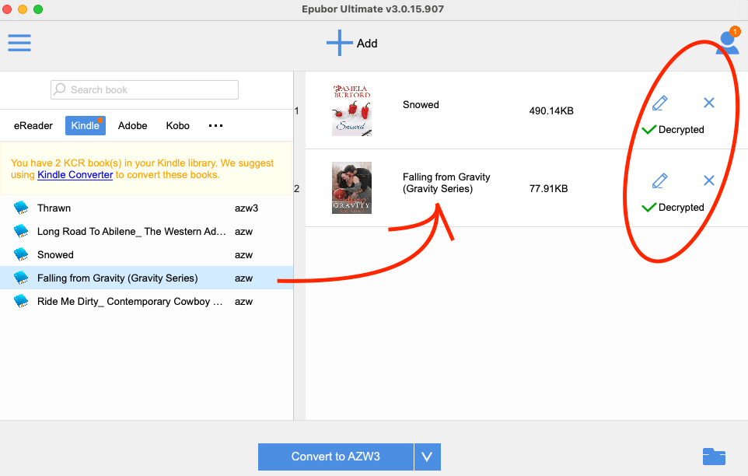Switch to the Adobe tab
The height and width of the screenshot is (476, 748).
click(x=133, y=126)
